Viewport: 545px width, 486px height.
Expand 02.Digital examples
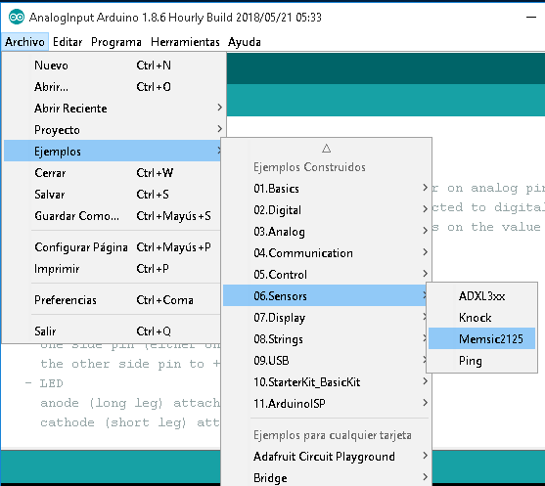[x=326, y=210]
